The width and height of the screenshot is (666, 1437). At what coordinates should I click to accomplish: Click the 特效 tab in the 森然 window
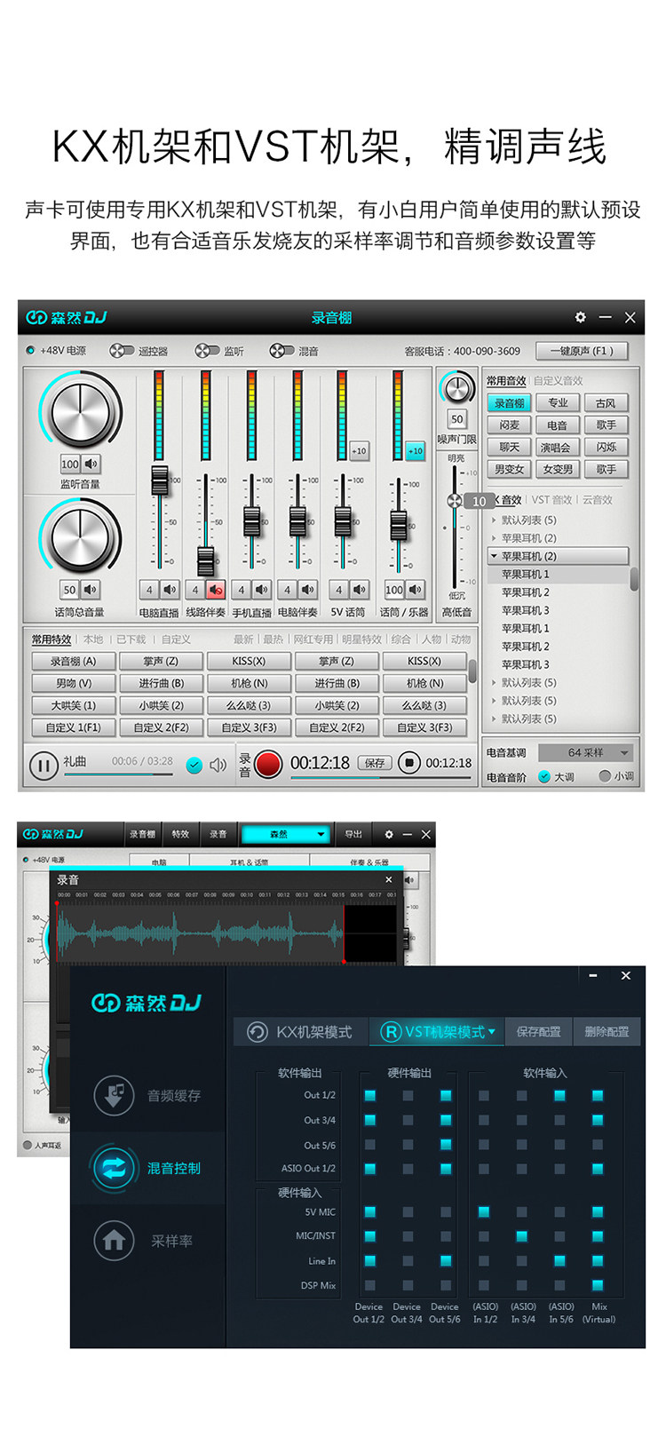coord(181,834)
